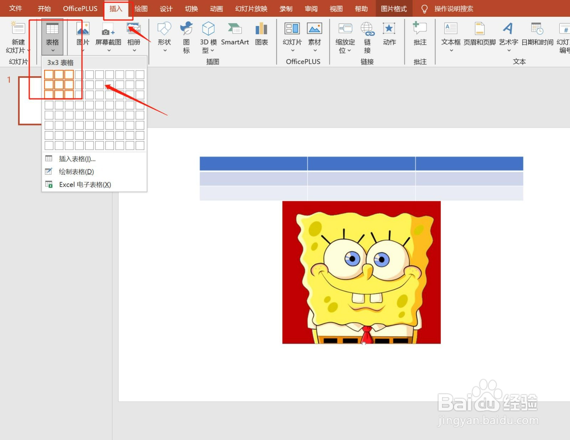Click the lightbulb Tell Me icon
The width and height of the screenshot is (570, 440).
click(x=424, y=9)
